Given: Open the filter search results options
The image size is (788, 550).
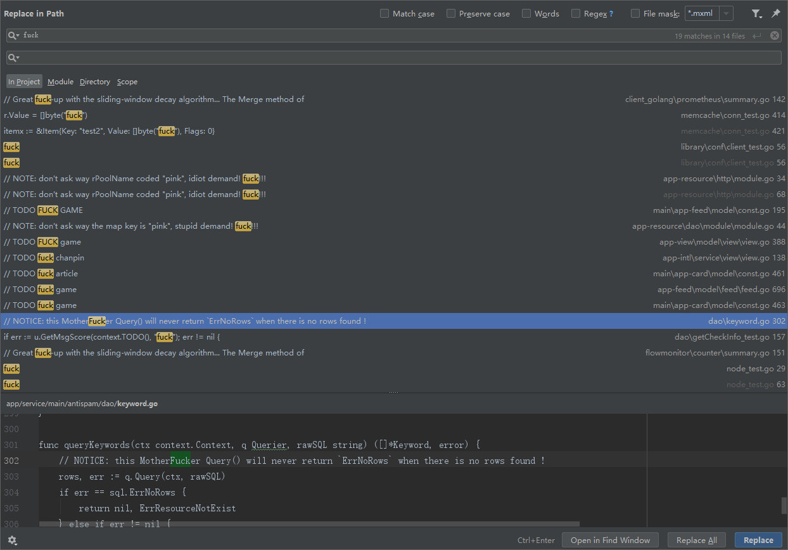Looking at the screenshot, I should point(756,13).
